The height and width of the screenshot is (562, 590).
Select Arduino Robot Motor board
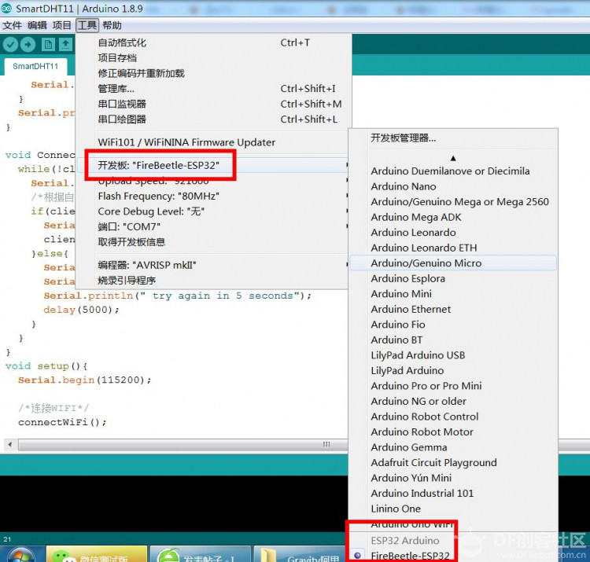(453, 432)
